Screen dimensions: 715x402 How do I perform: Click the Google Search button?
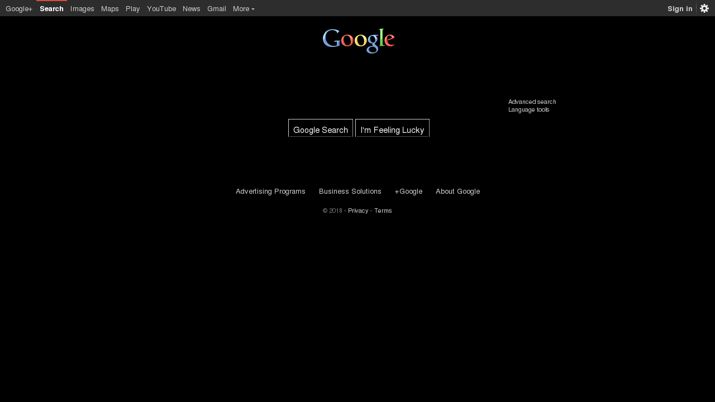pos(321,129)
